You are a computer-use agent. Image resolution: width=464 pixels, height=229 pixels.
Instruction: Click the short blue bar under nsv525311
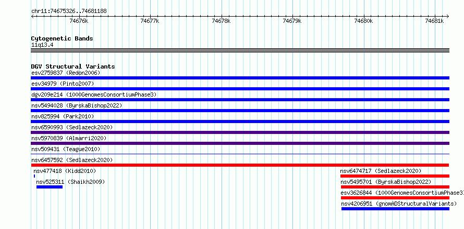pos(50,187)
